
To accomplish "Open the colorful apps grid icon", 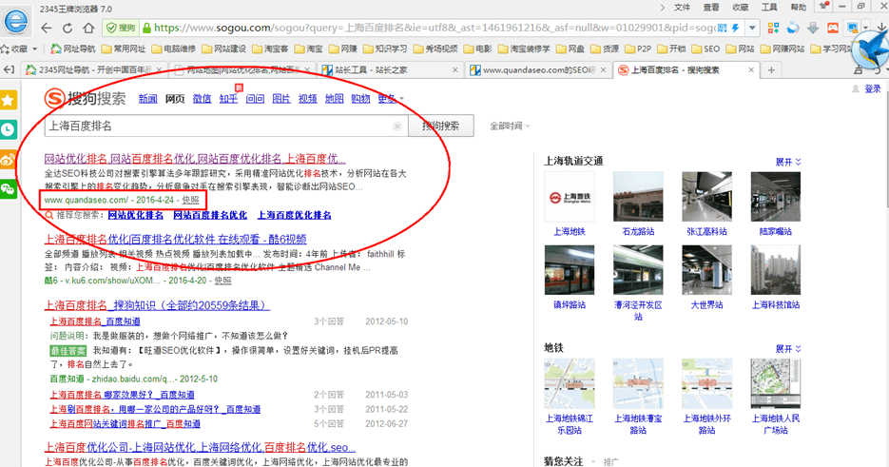I will click(x=773, y=28).
